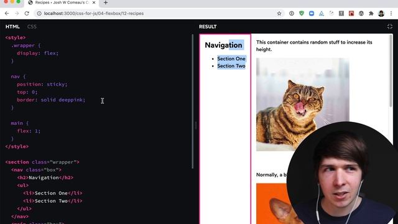The width and height of the screenshot is (398, 224).
Task: Click the gray circle extension icon
Action: [361, 14]
